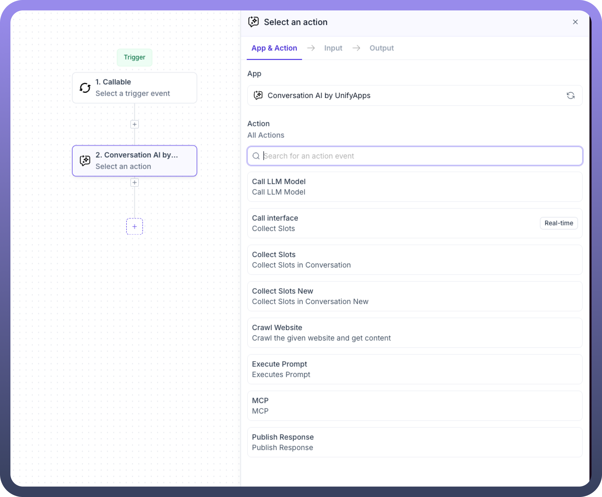Screen dimensions: 602x497
Task: Click the search magnifier icon
Action: click(256, 156)
